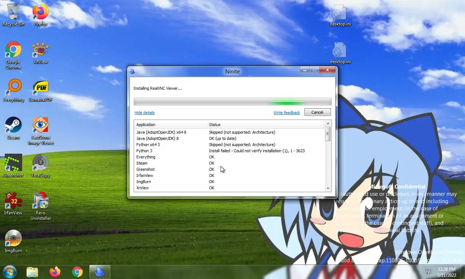Select the FastStone Image Viewer icon
The image size is (465, 279).
coord(41,131)
